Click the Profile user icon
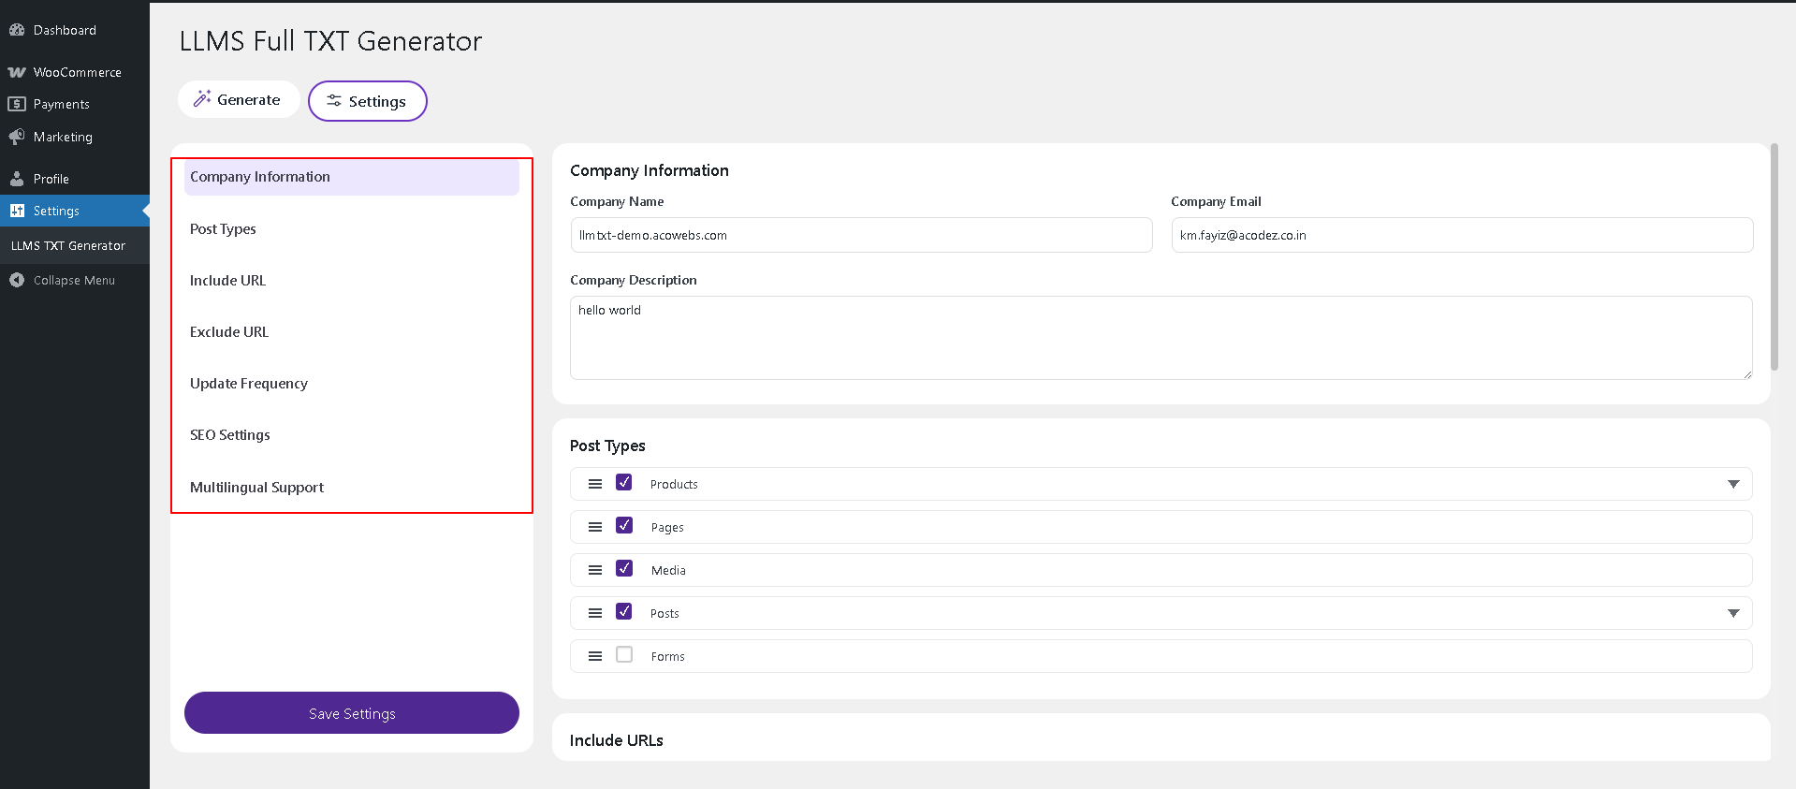 [x=17, y=179]
